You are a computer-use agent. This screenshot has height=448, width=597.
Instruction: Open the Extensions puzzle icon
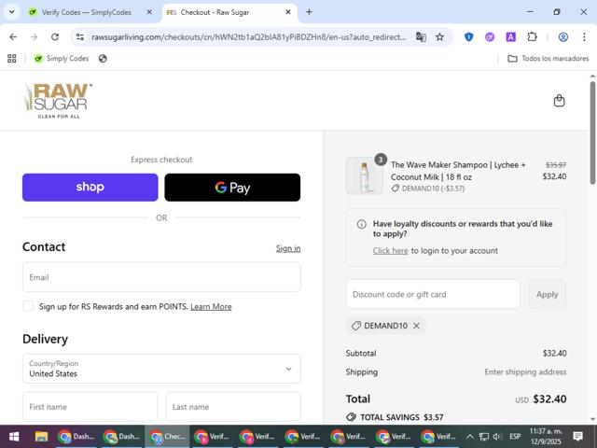point(532,37)
